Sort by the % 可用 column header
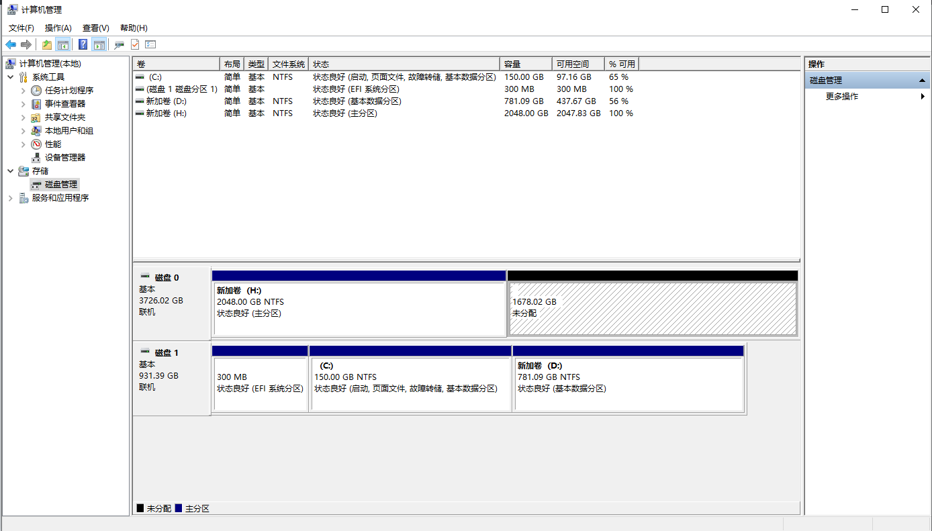This screenshot has width=932, height=531. coord(622,64)
